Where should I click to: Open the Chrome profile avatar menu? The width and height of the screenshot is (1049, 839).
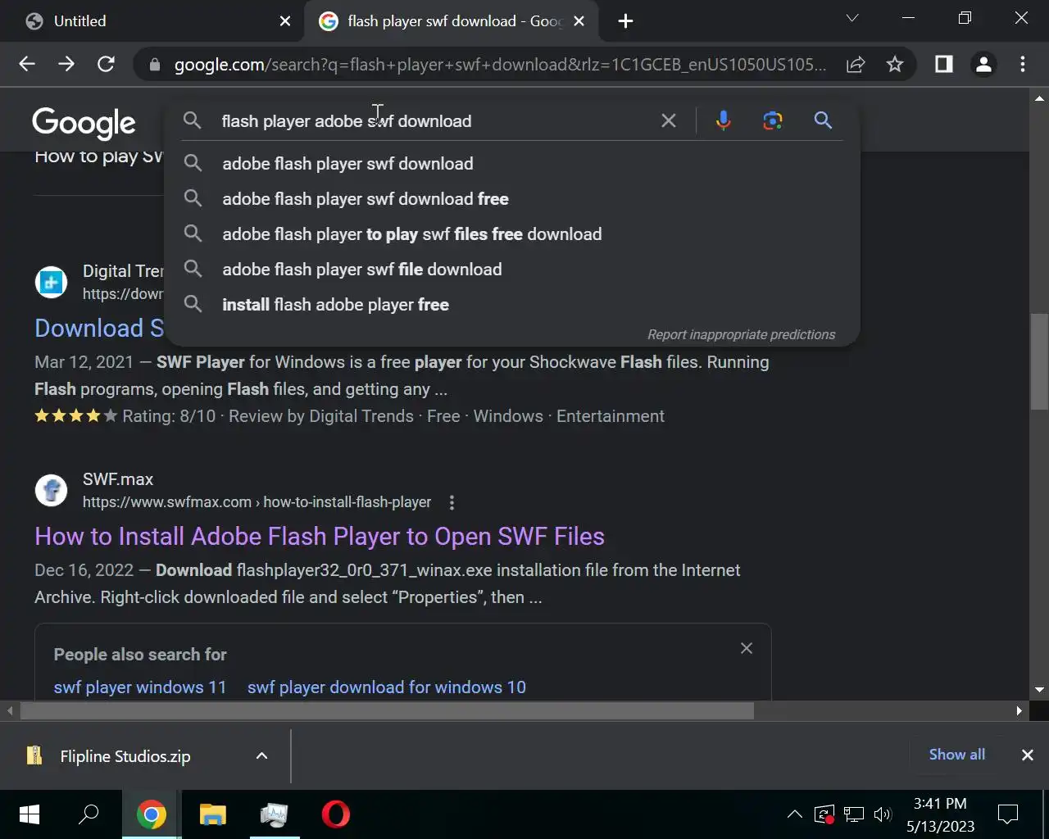pos(983,64)
